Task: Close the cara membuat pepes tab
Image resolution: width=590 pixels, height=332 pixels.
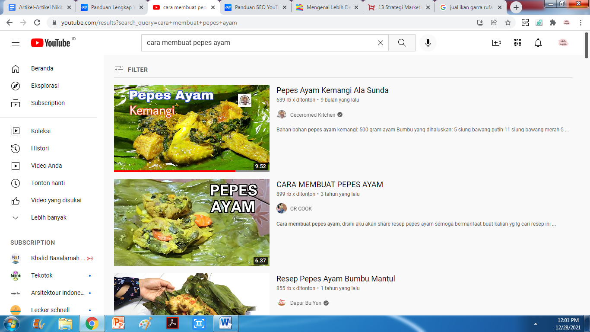Action: click(x=213, y=7)
